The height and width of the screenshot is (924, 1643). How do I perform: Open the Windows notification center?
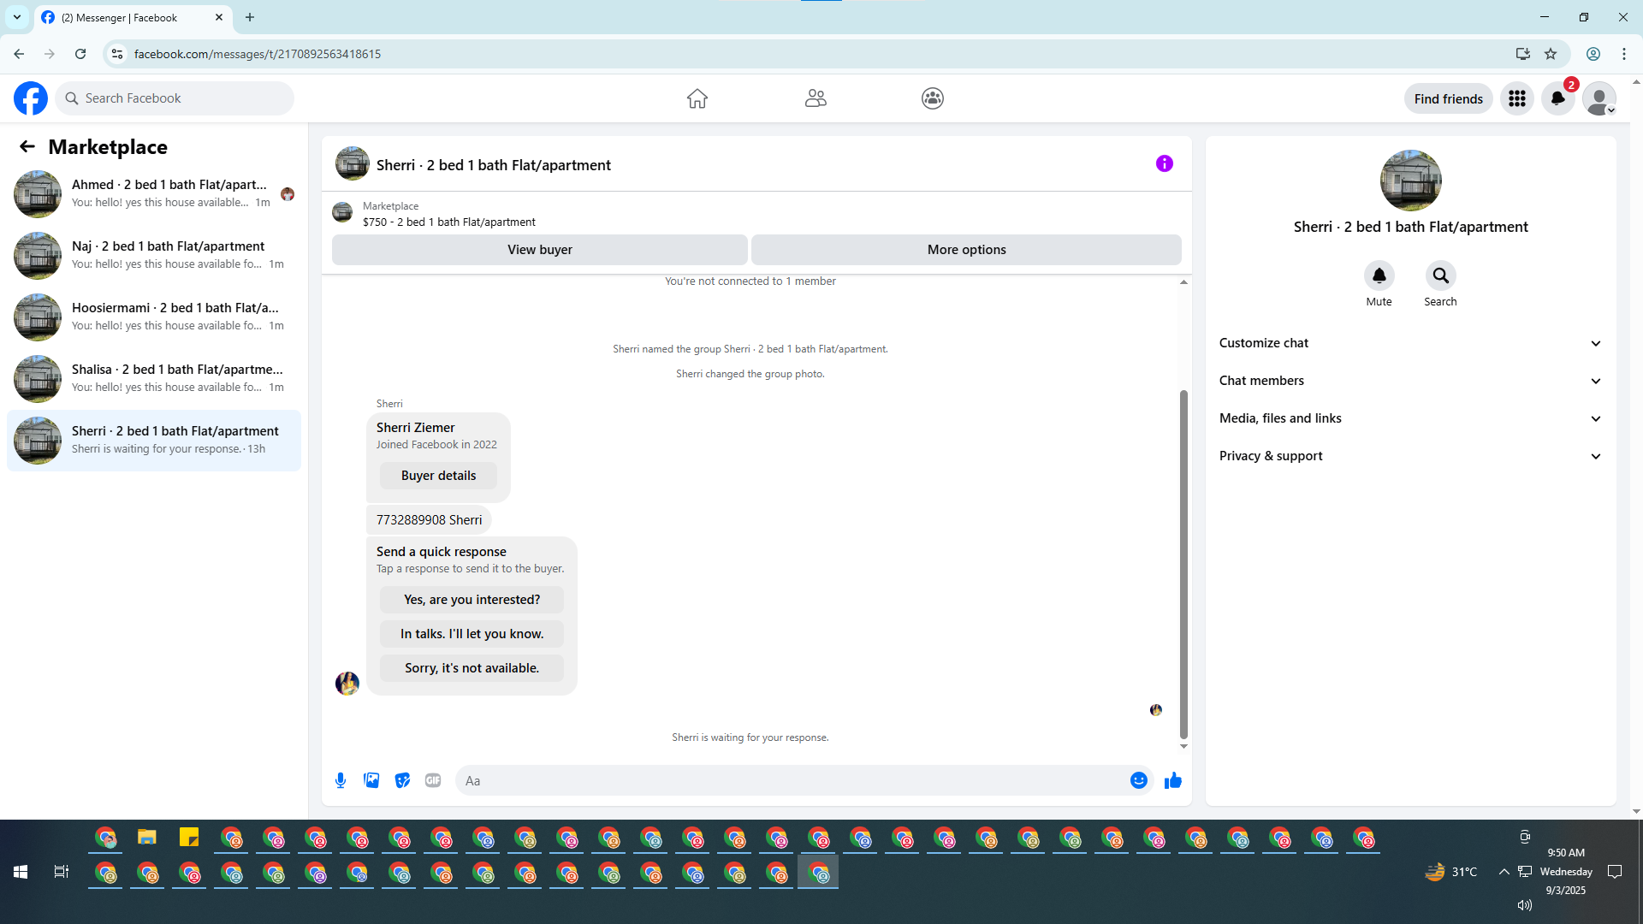pyautogui.click(x=1615, y=872)
